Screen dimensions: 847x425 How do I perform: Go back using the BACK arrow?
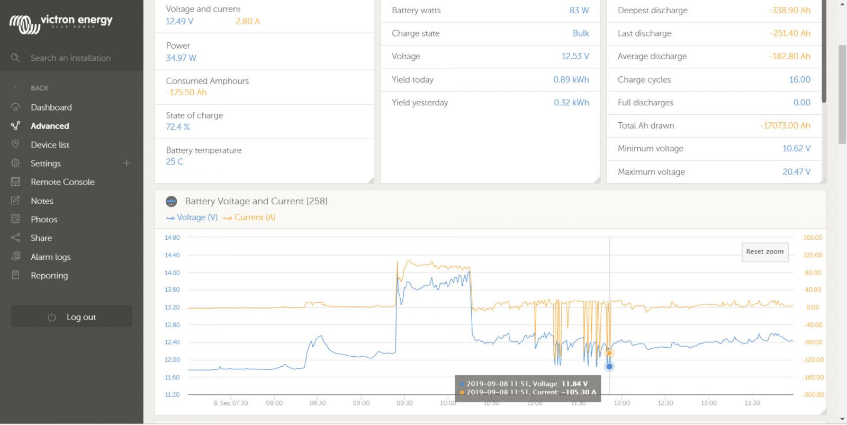16,88
